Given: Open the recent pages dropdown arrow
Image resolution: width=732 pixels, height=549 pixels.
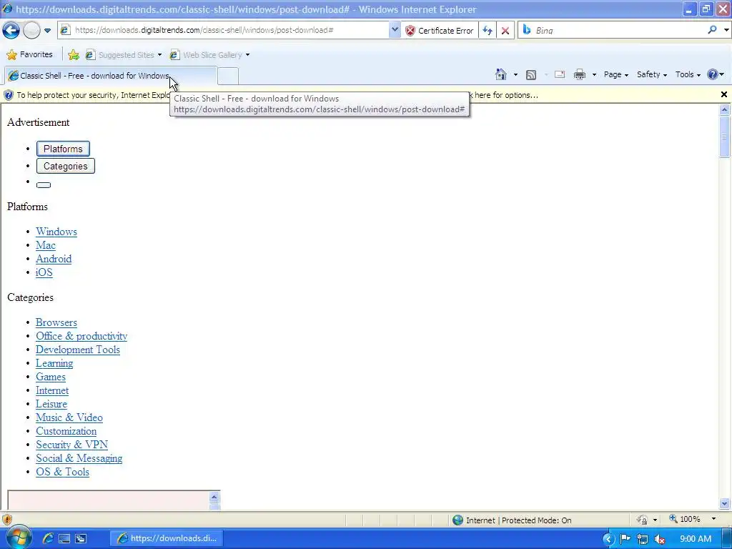Looking at the screenshot, I should coord(48,31).
